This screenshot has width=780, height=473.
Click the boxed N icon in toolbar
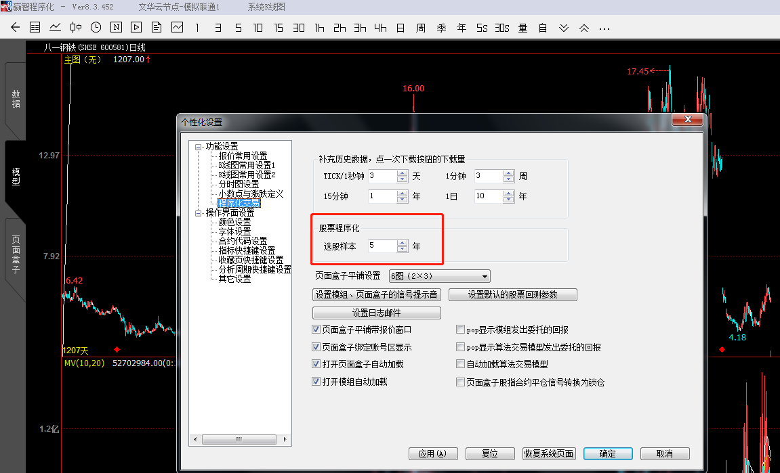point(116,28)
